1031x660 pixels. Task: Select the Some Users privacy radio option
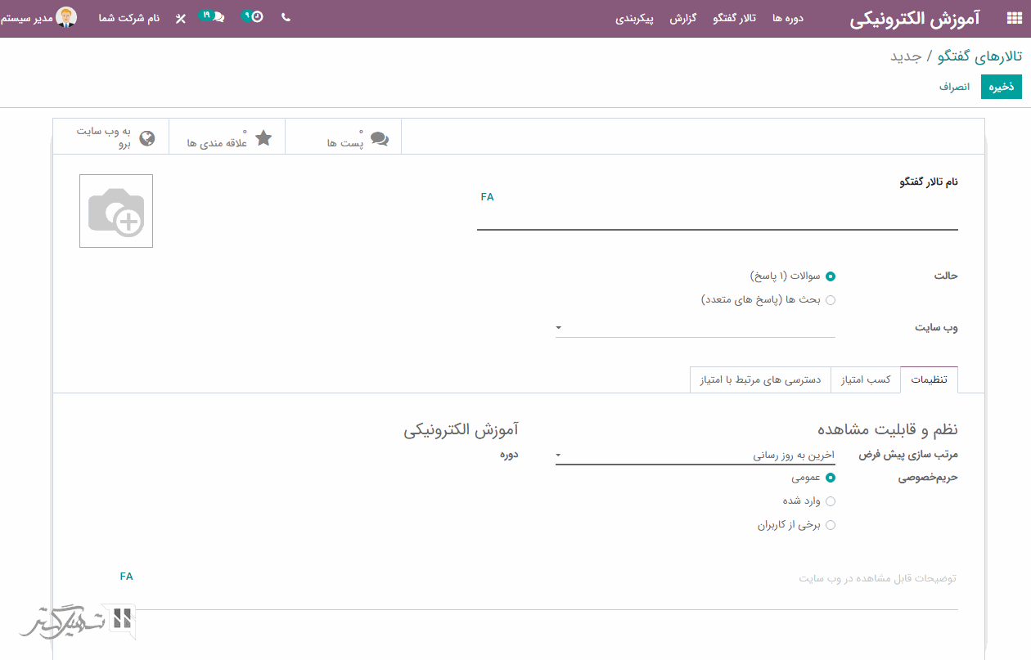click(x=831, y=525)
